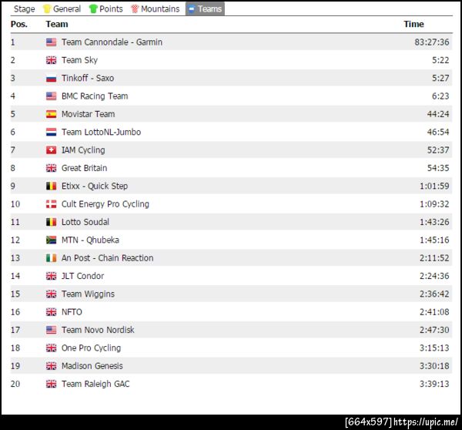Open the Tinkoff - Saxo link
The height and width of the screenshot is (430, 462).
coord(88,78)
